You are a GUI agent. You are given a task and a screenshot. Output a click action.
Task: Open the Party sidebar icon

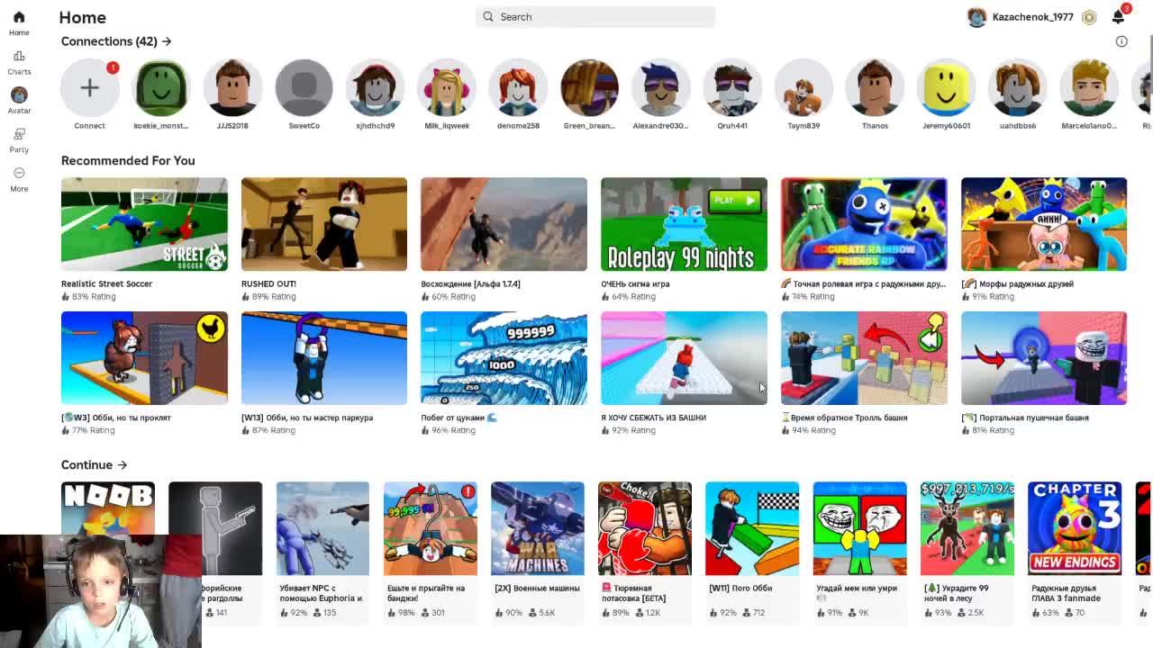19,133
